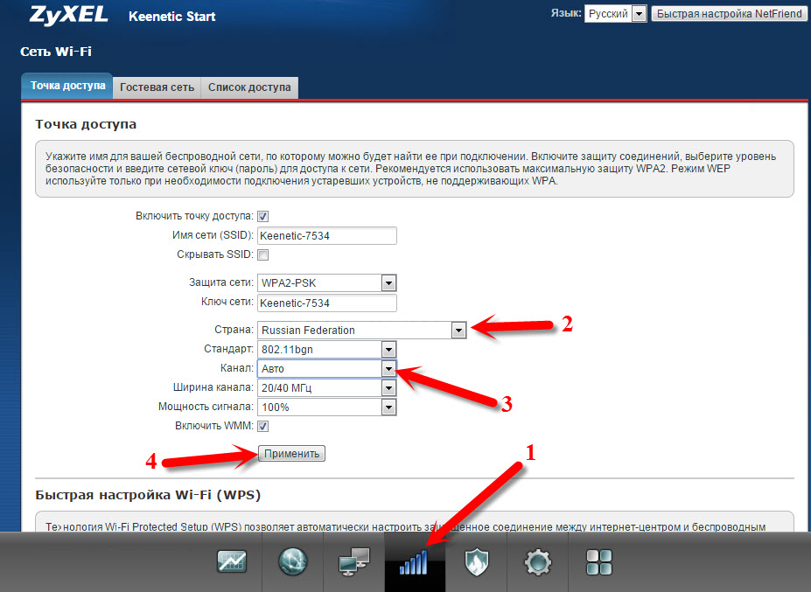Switch to the 'Точка доступа' tab
Screen dimensions: 811x592
[67, 86]
